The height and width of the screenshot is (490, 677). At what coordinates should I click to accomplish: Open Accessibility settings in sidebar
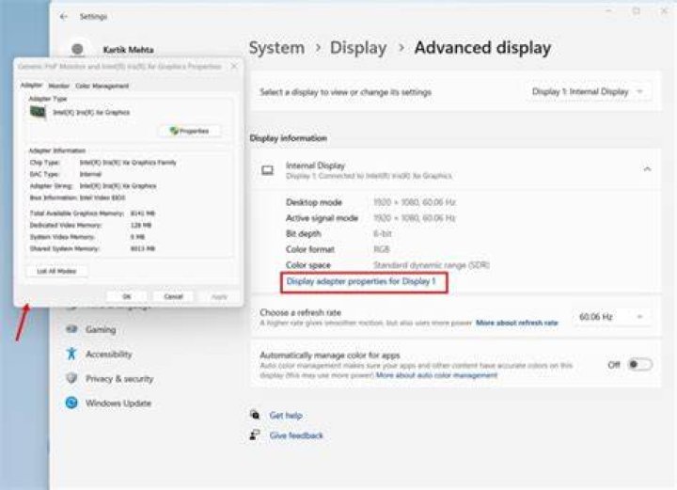tap(109, 354)
